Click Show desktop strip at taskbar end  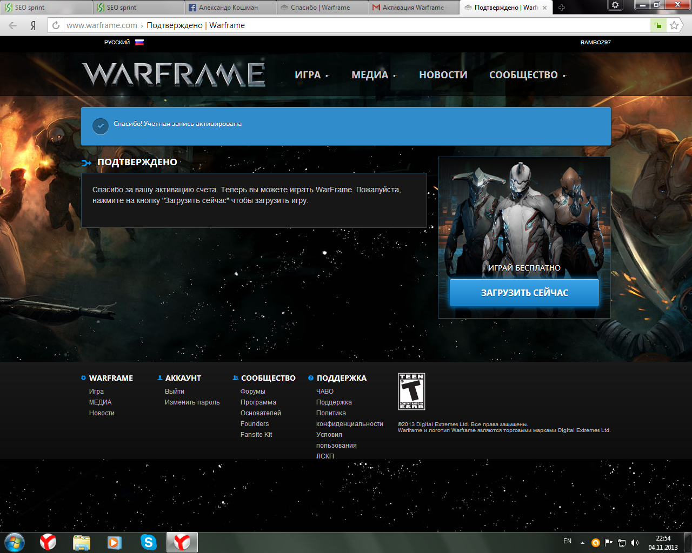688,543
